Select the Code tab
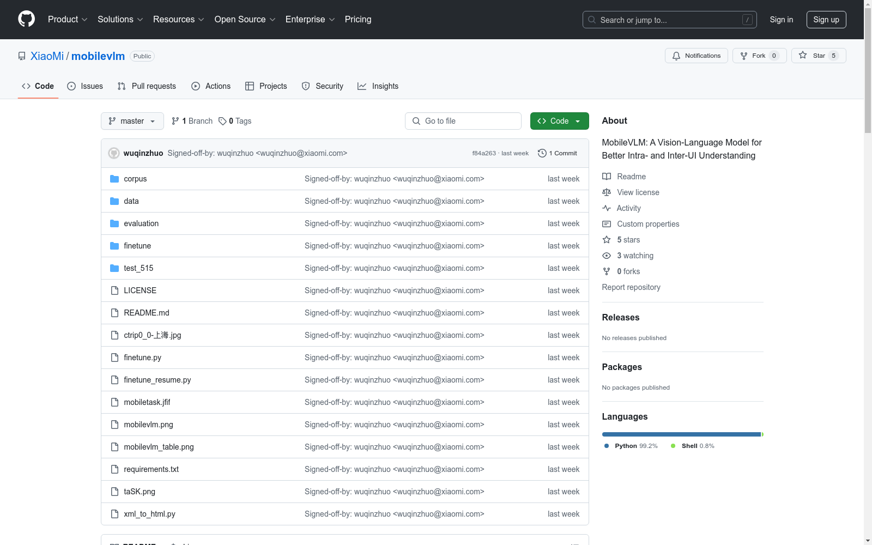The width and height of the screenshot is (872, 545). click(x=38, y=86)
